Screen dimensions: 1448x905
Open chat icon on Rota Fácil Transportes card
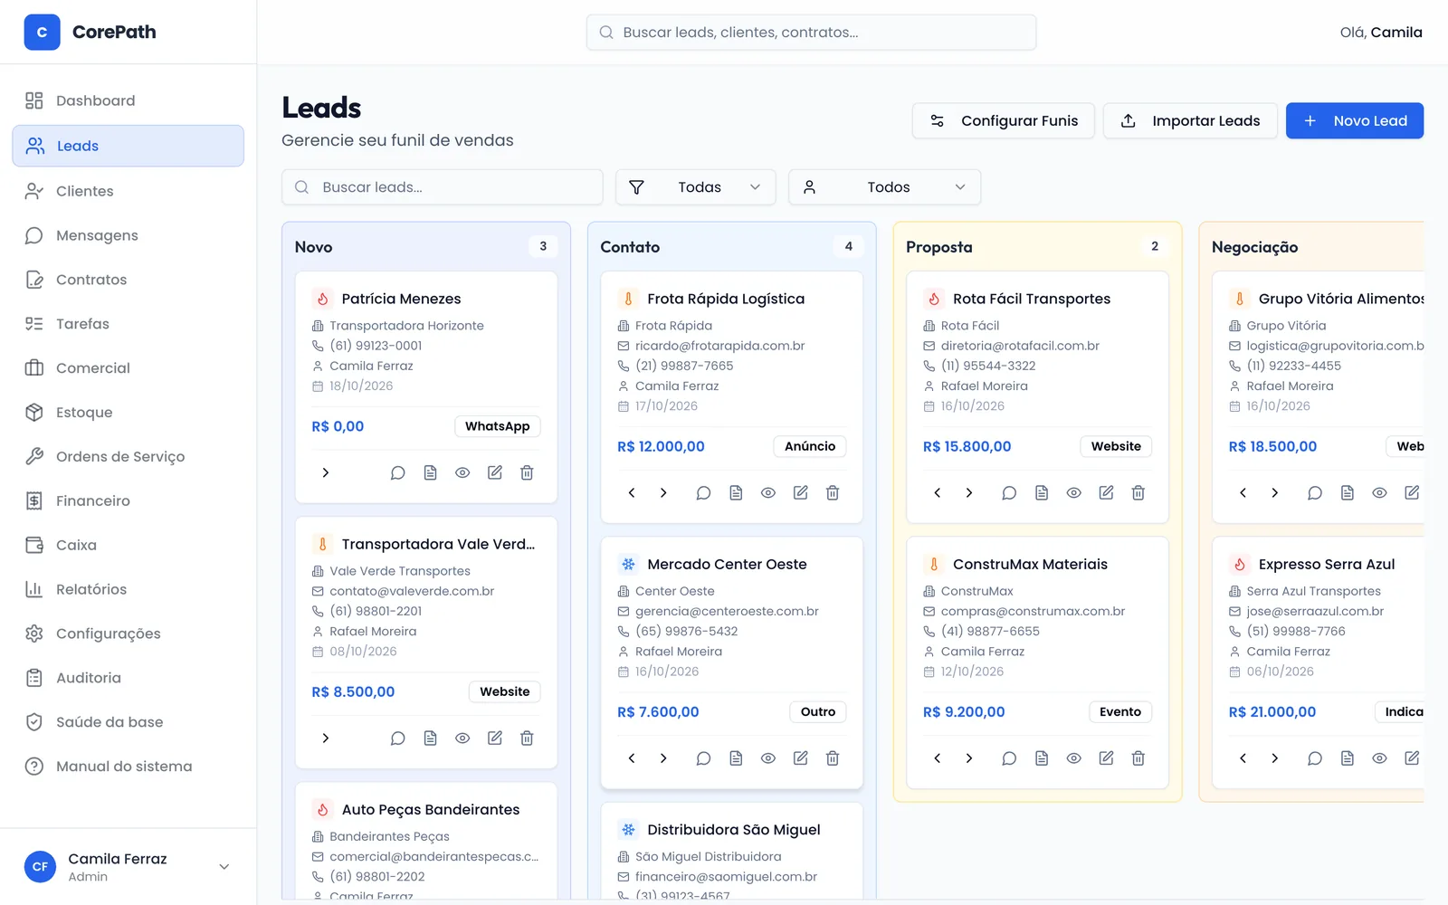tap(1009, 492)
